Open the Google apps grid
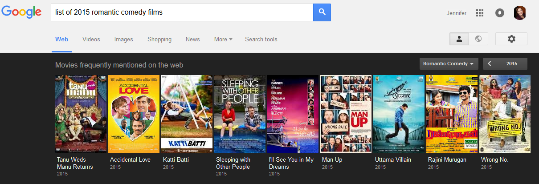Screen dimensions: 539x187 pos(480,13)
